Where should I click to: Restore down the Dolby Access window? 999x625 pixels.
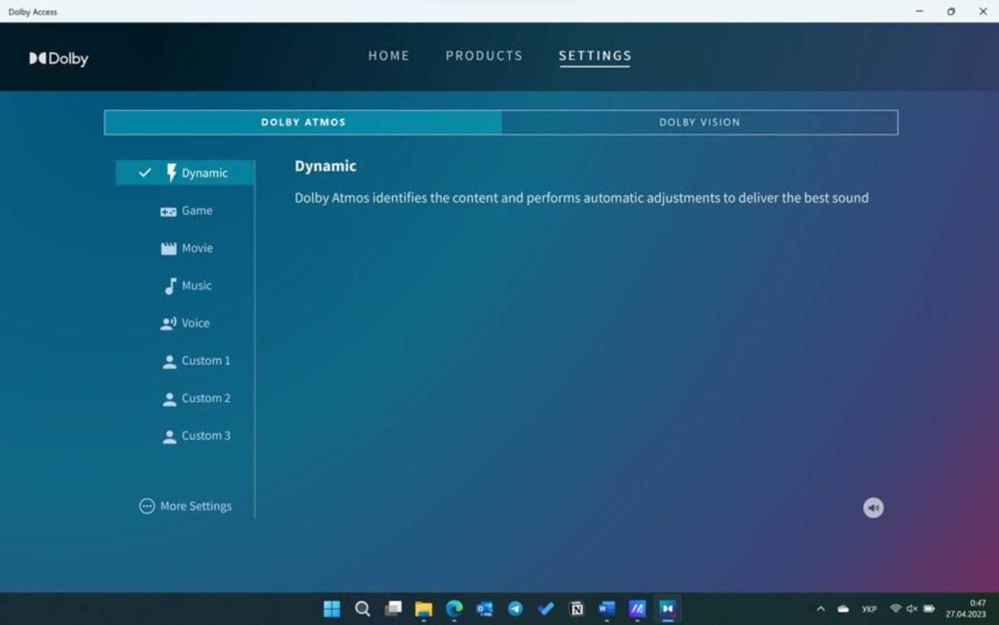pyautogui.click(x=951, y=11)
